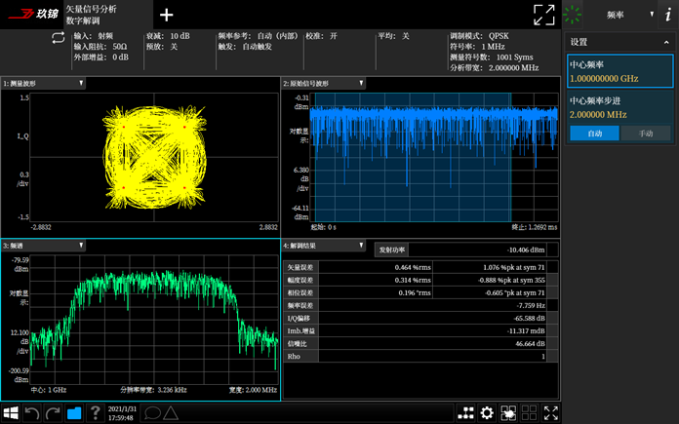Set center frequency step to 自动
The width and height of the screenshot is (679, 424).
point(594,134)
